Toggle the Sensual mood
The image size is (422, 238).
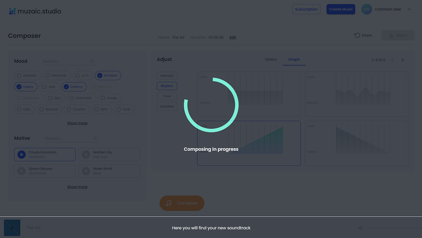pyautogui.click(x=49, y=109)
